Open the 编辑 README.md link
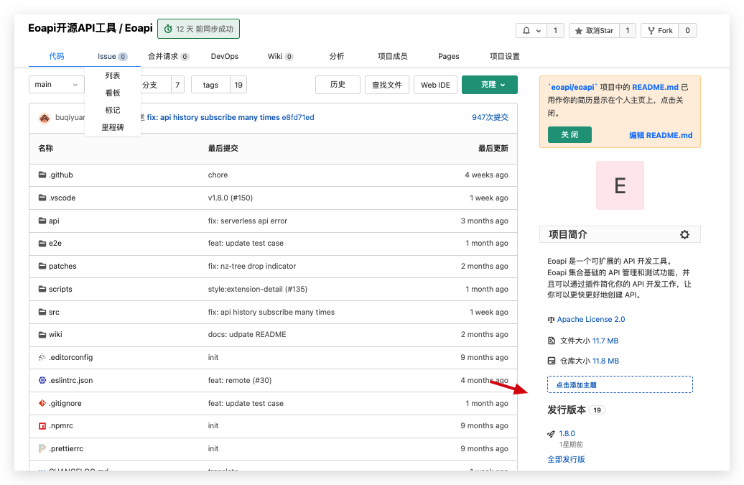The width and height of the screenshot is (744, 485). [x=661, y=135]
